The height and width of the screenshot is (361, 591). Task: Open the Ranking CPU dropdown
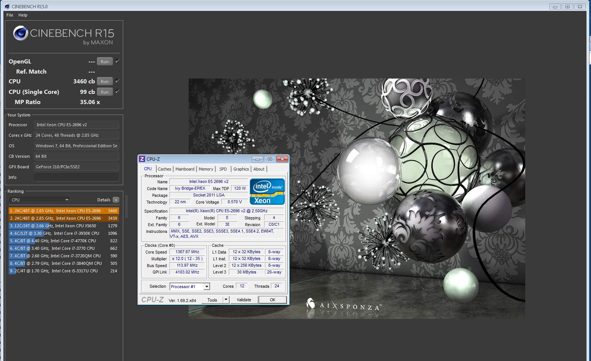(39, 200)
